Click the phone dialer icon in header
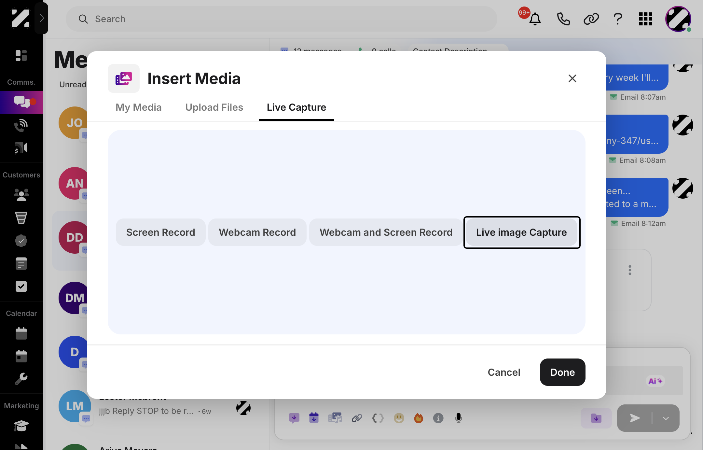 563,19
